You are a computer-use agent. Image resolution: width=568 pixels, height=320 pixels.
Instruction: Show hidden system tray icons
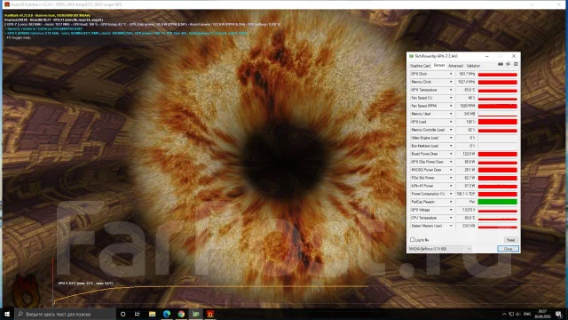[x=504, y=314]
